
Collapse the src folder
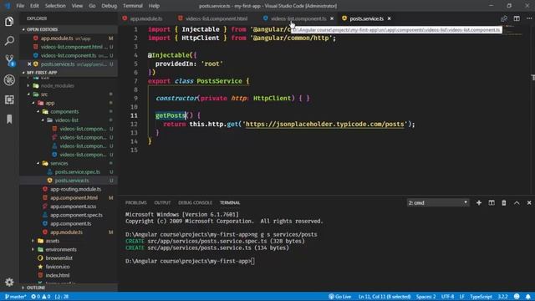click(44, 94)
